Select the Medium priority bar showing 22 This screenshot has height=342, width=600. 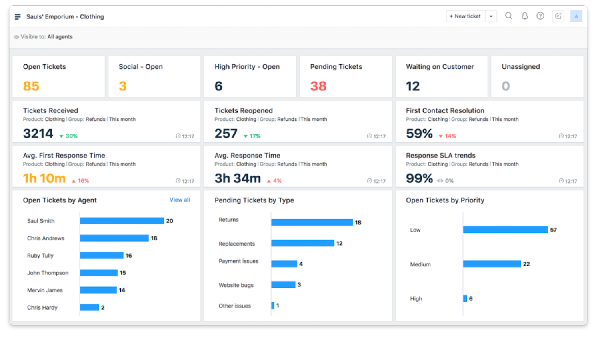pyautogui.click(x=492, y=264)
